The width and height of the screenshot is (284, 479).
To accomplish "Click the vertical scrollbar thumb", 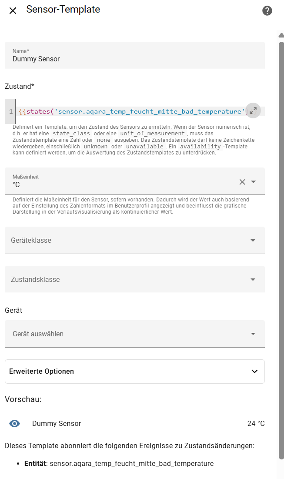I will (x=281, y=248).
